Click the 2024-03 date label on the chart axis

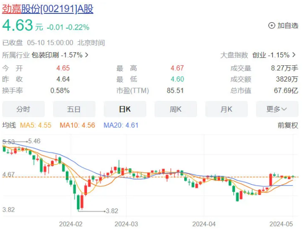[126, 224]
